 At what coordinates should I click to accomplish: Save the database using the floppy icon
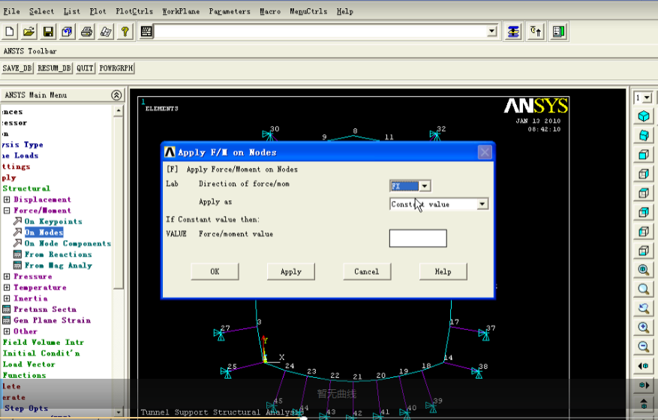point(48,31)
